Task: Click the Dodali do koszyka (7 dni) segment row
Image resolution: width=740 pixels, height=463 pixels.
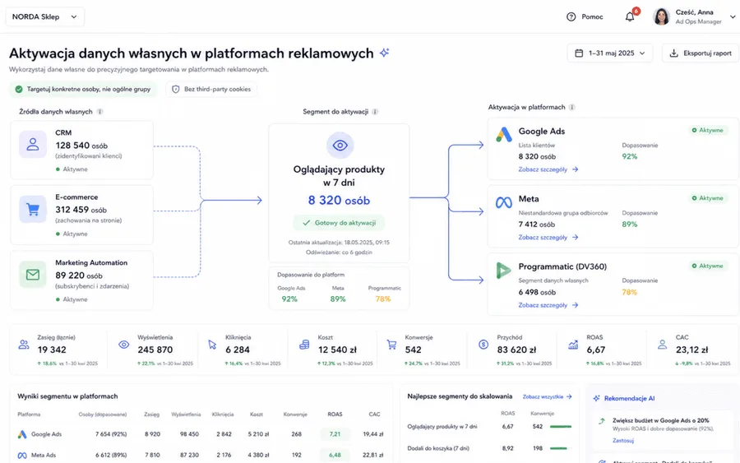Action: click(x=489, y=448)
